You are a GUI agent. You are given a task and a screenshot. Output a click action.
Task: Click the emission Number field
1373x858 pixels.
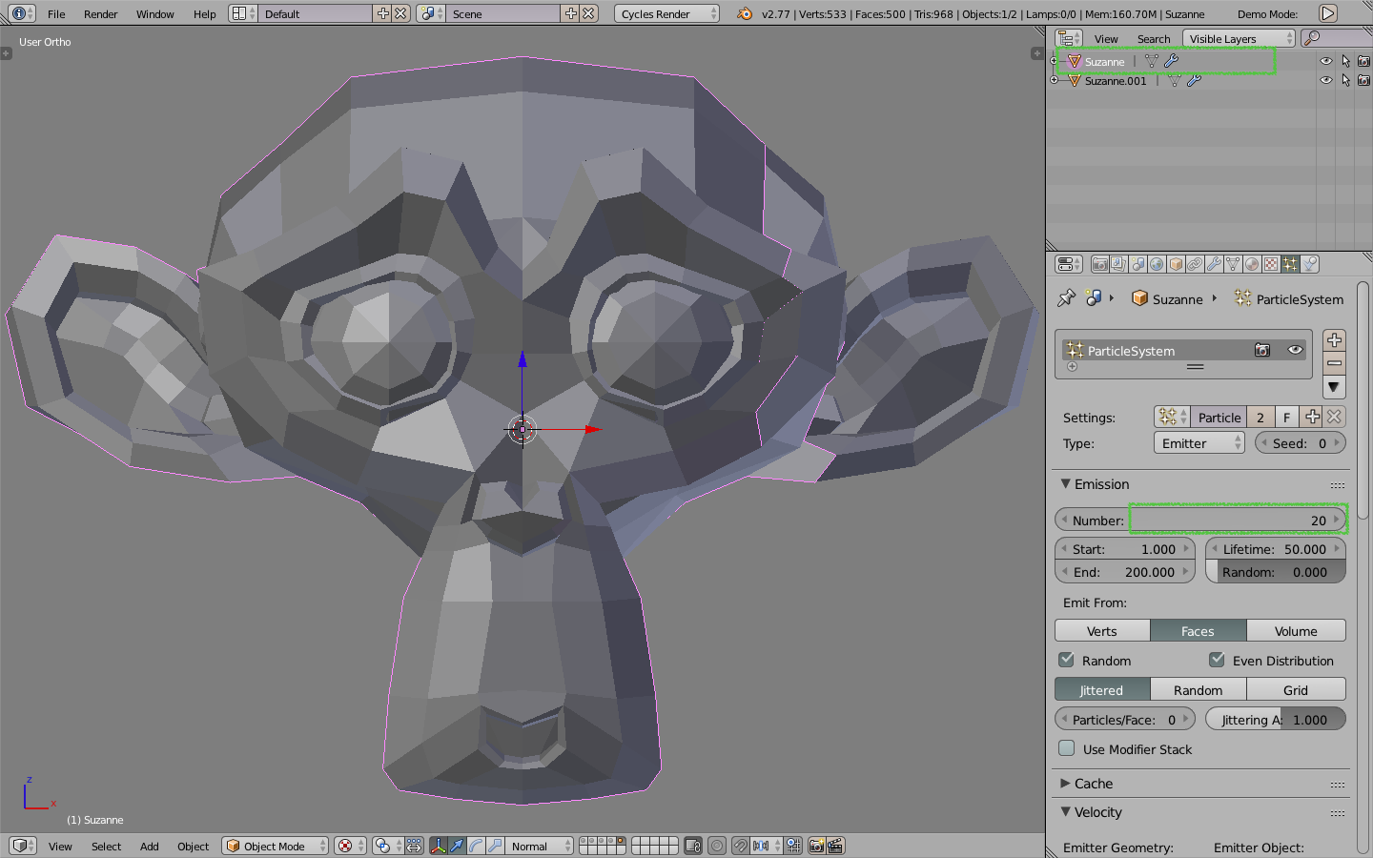tap(1201, 521)
